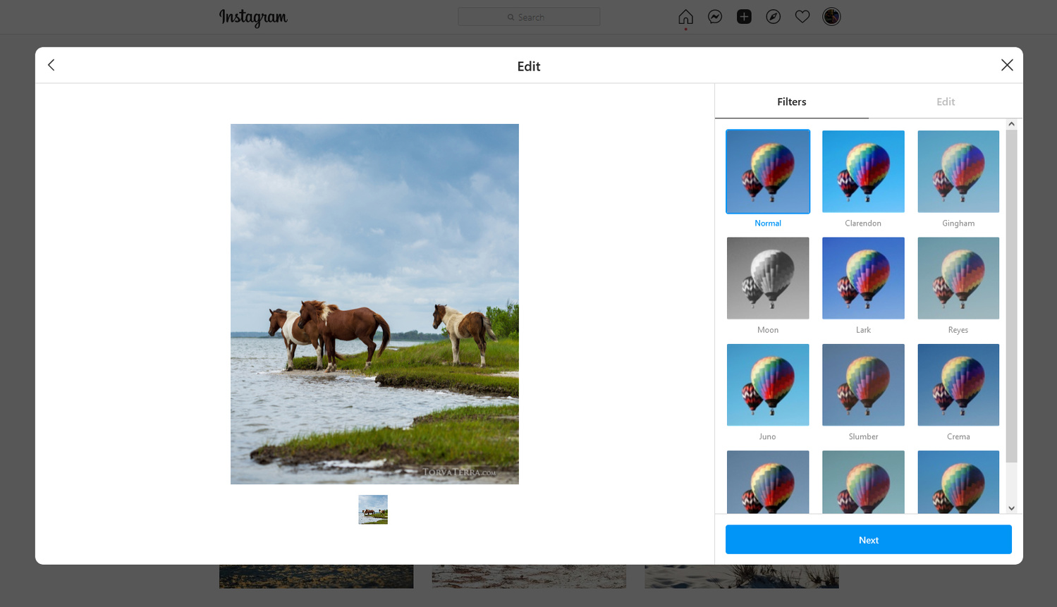Screen dimensions: 1057x607
Task: Open Instagram home feed icon
Action: tap(685, 17)
